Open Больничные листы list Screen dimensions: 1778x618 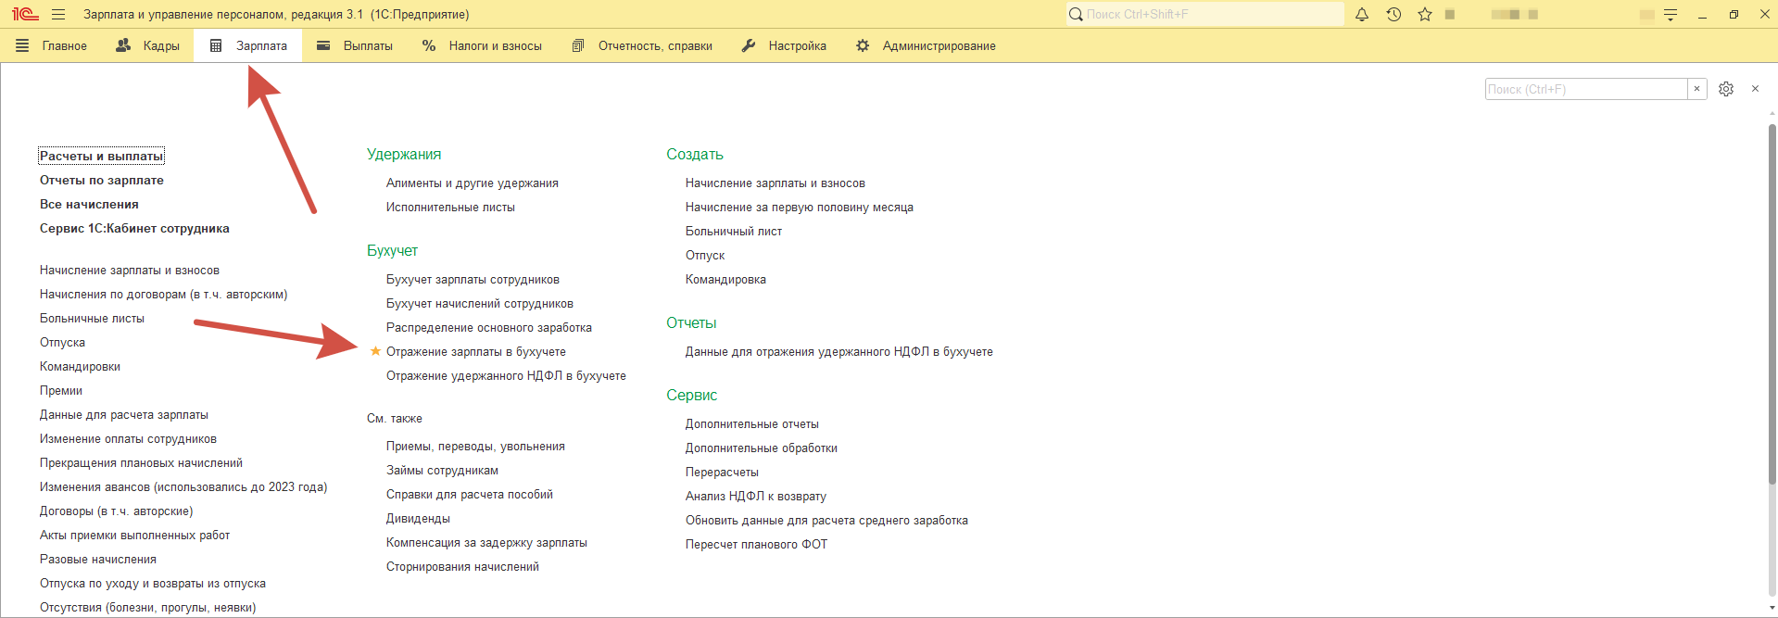92,319
